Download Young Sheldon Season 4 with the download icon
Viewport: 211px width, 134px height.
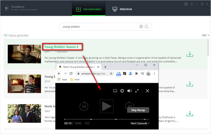pyautogui.click(x=190, y=54)
